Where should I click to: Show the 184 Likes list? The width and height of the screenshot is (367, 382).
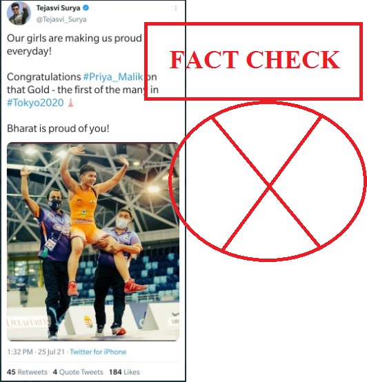click(x=124, y=372)
